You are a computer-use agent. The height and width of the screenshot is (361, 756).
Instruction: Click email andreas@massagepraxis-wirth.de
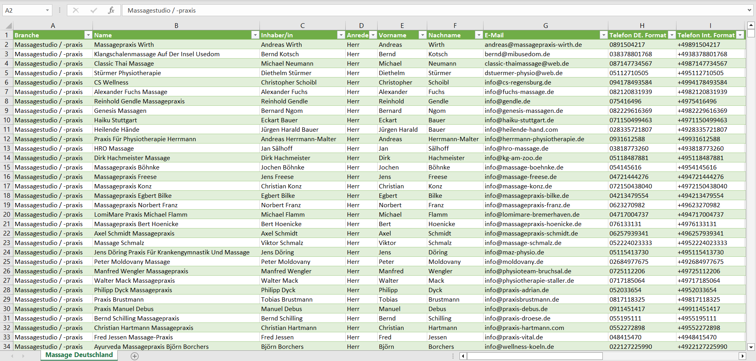tap(545, 44)
